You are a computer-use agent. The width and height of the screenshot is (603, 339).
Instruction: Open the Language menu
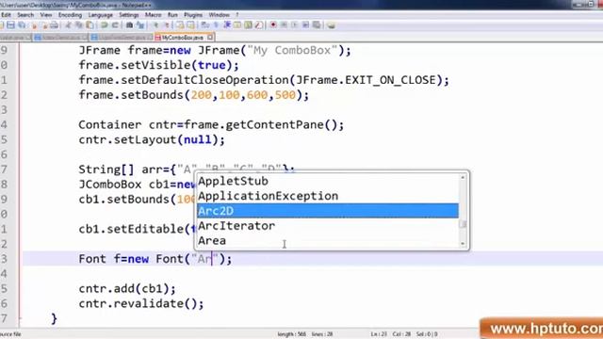(x=101, y=15)
